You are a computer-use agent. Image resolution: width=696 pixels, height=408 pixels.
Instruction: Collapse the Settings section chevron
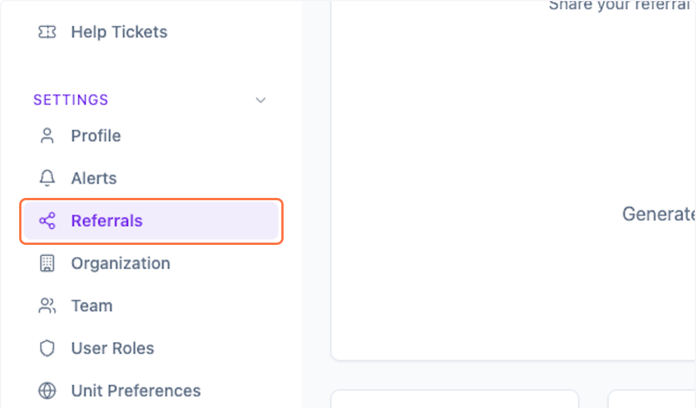click(x=261, y=100)
